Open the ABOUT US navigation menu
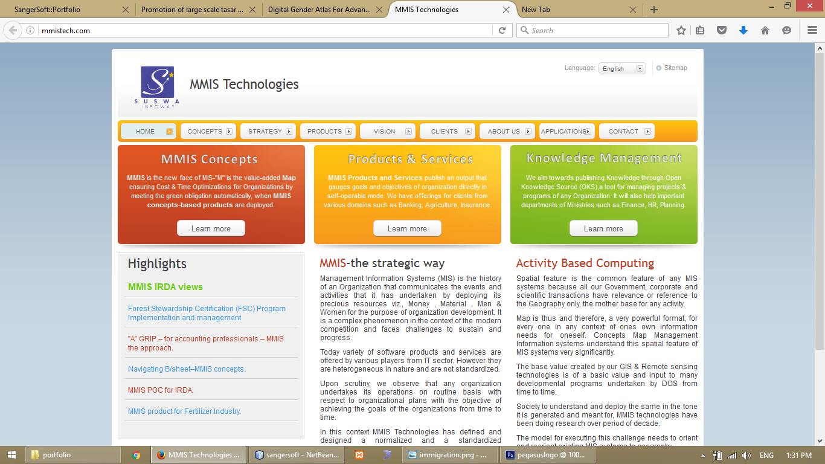 pos(509,131)
